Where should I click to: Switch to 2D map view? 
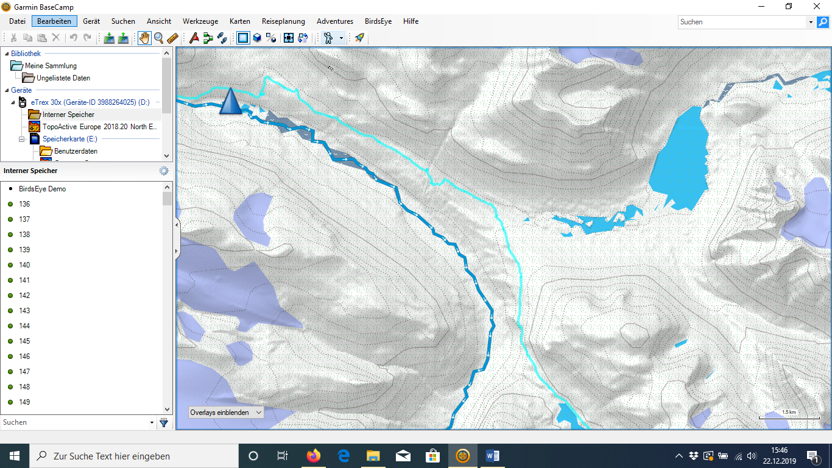[x=243, y=38]
